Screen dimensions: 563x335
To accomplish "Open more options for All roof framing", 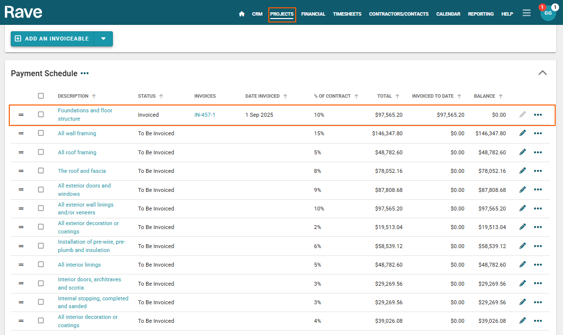I will 538,152.
